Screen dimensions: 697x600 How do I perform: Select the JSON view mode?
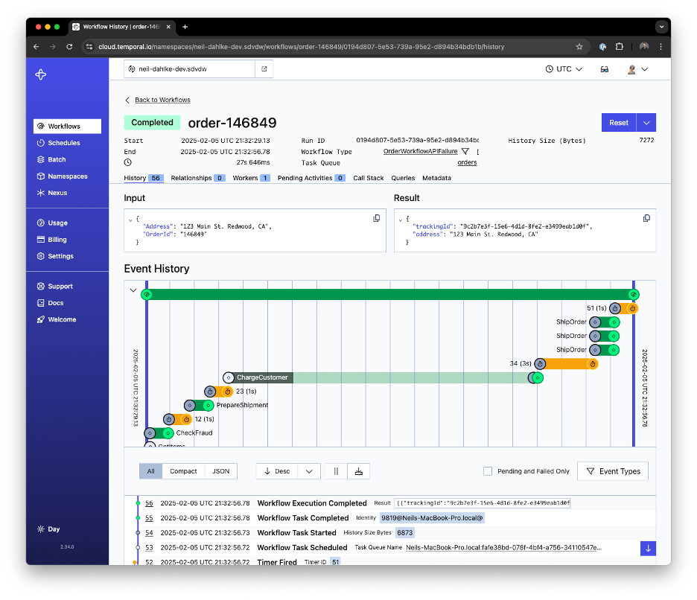coord(221,471)
